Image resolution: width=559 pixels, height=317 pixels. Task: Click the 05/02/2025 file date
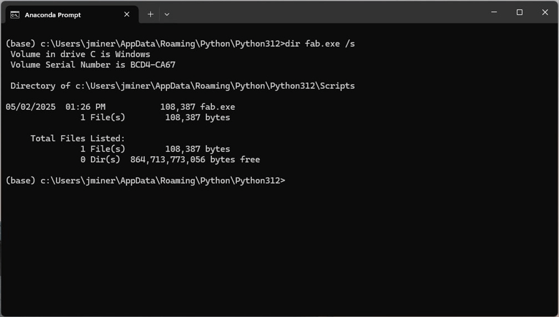click(x=31, y=106)
